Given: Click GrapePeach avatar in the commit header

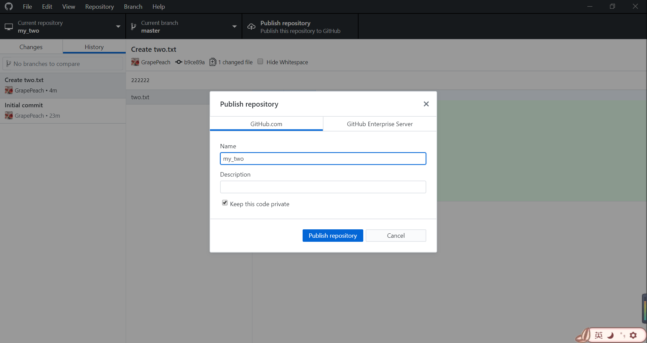Looking at the screenshot, I should pyautogui.click(x=135, y=62).
